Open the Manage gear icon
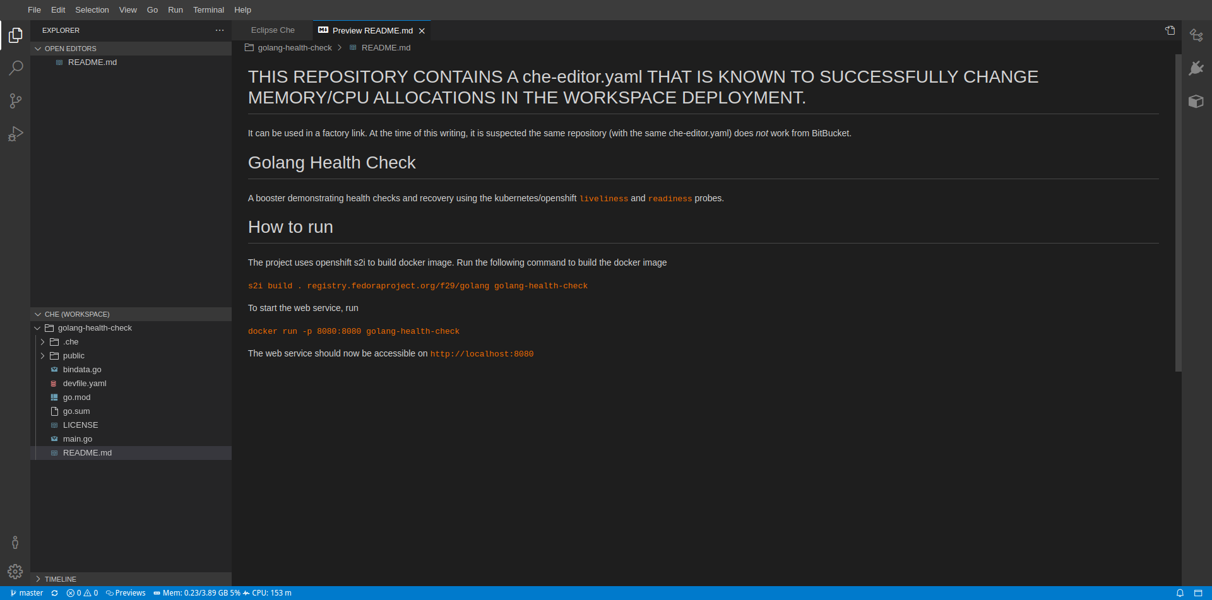The image size is (1212, 600). click(x=15, y=572)
